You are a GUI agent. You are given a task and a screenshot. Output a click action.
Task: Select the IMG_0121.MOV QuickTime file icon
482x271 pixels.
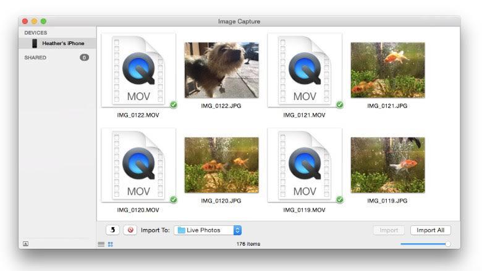coord(305,70)
